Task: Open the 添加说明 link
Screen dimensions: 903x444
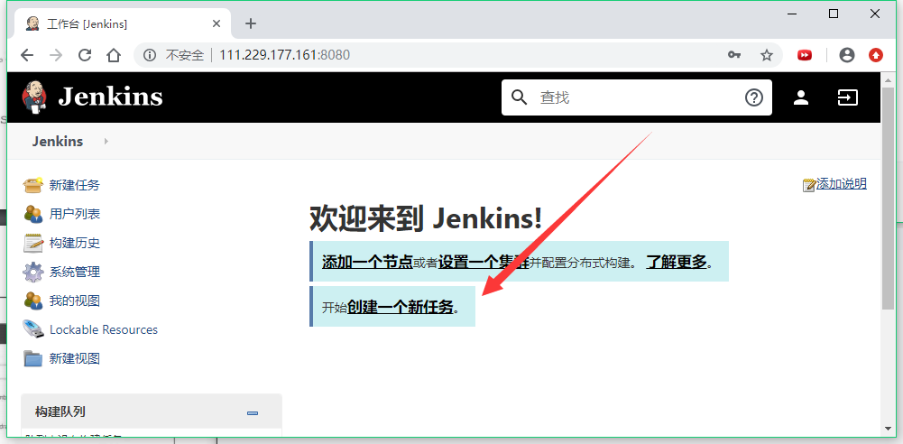Action: click(842, 184)
